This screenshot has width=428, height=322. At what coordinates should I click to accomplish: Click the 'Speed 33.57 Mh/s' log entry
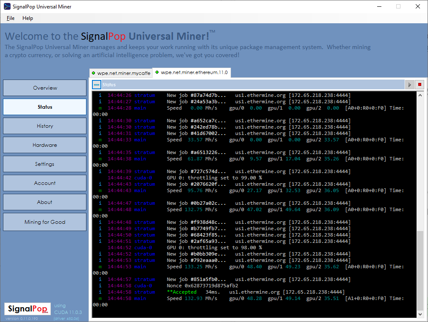(x=192, y=140)
